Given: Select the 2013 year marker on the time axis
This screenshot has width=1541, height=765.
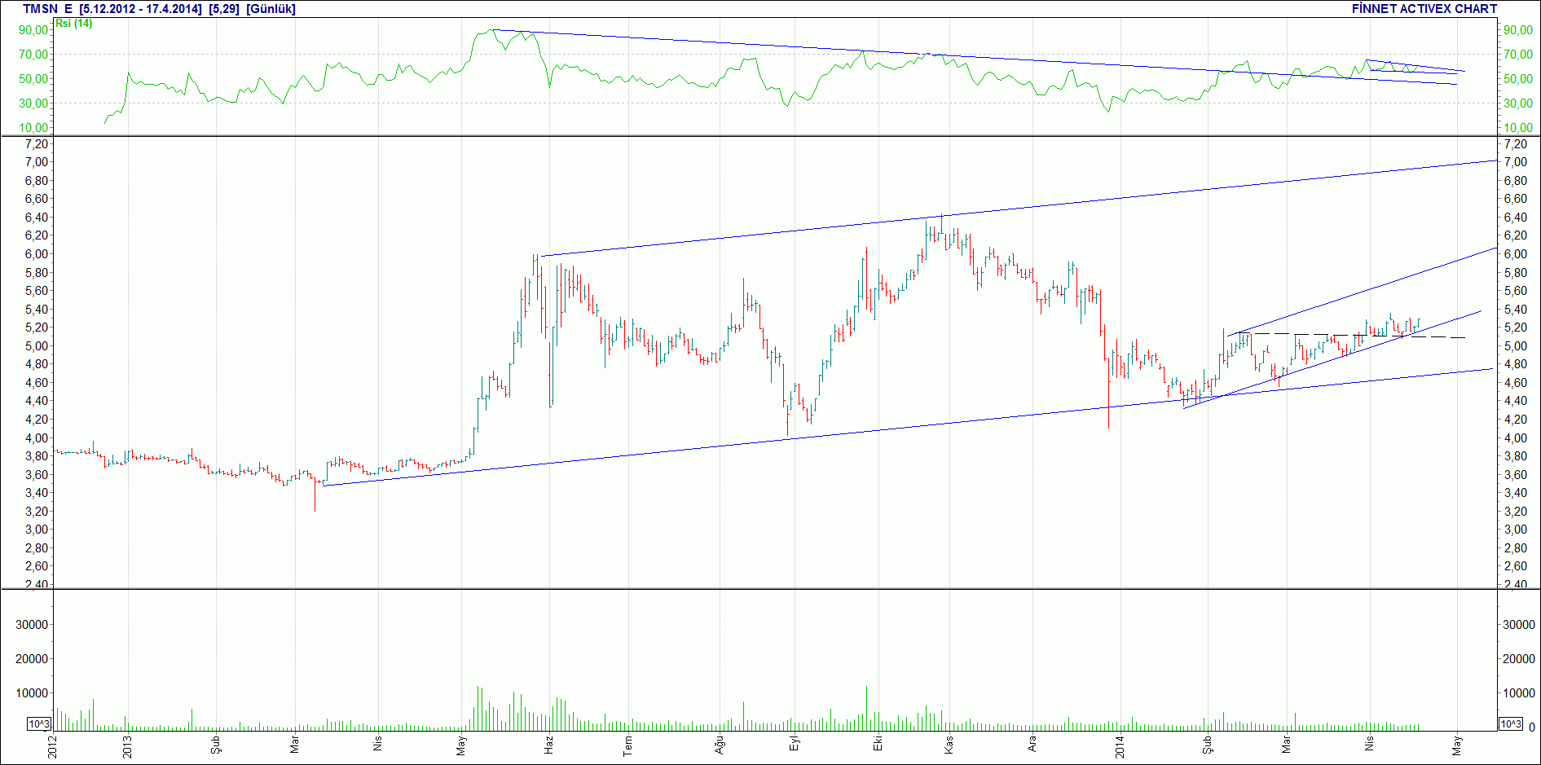Looking at the screenshot, I should pyautogui.click(x=127, y=747).
